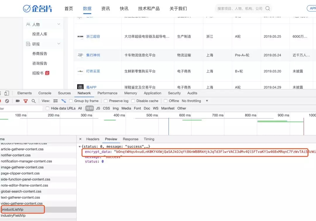Collapse the JSON response object triangle
The height and width of the screenshot is (221, 316).
(x=80, y=147)
